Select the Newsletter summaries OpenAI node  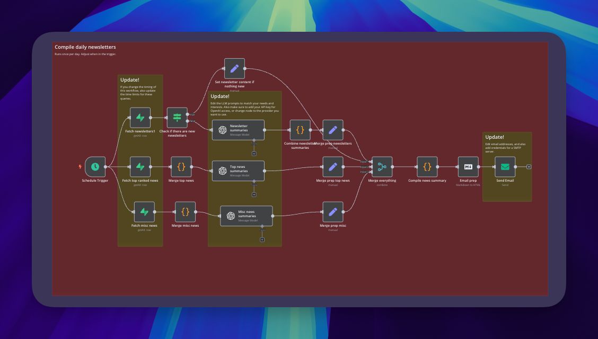click(238, 130)
